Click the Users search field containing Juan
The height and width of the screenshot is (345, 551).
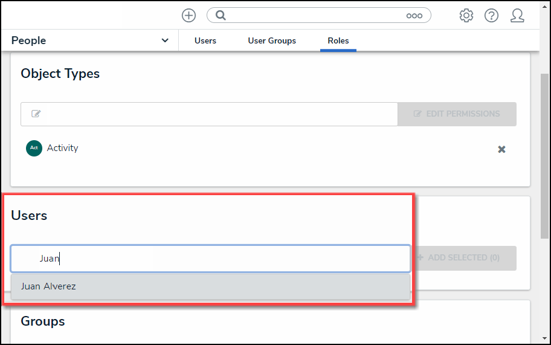pos(210,258)
